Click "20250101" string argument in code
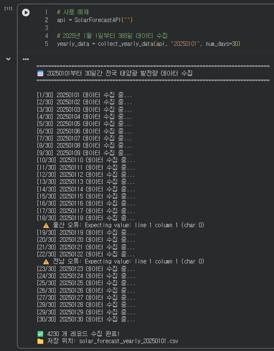The image size is (274, 351). click(185, 44)
